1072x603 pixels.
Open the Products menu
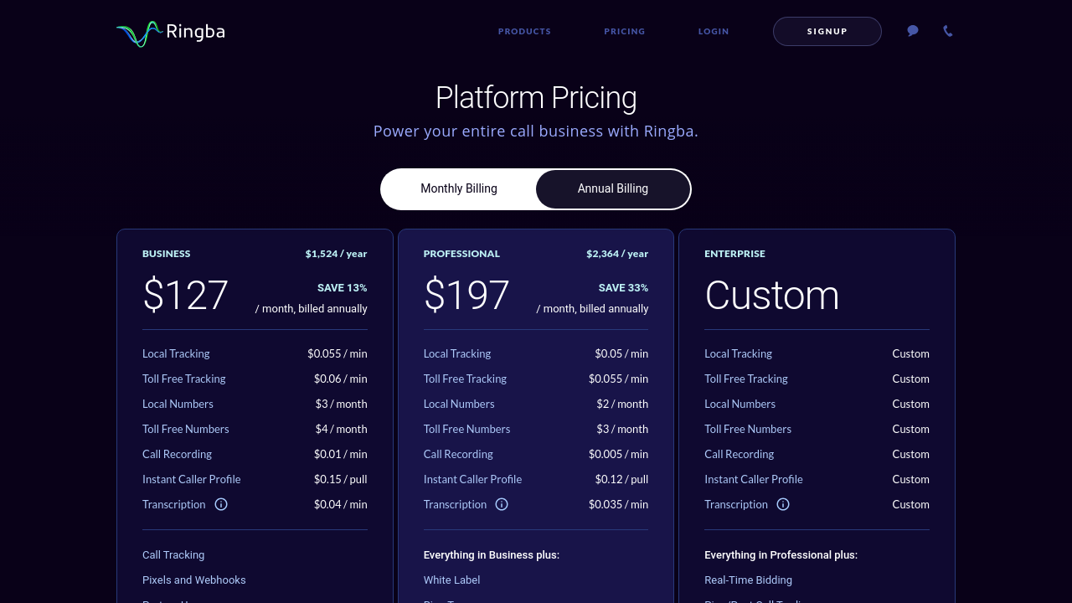click(524, 32)
